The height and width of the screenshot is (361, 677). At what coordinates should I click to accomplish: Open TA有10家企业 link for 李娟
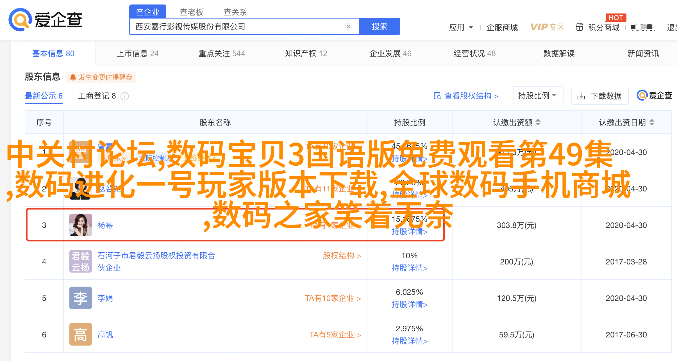333,298
